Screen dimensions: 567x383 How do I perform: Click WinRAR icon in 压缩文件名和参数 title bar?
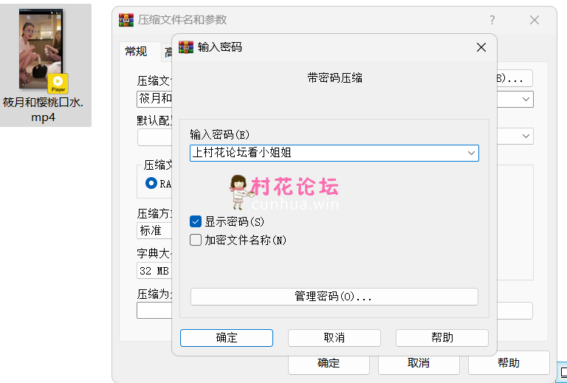pyautogui.click(x=126, y=20)
